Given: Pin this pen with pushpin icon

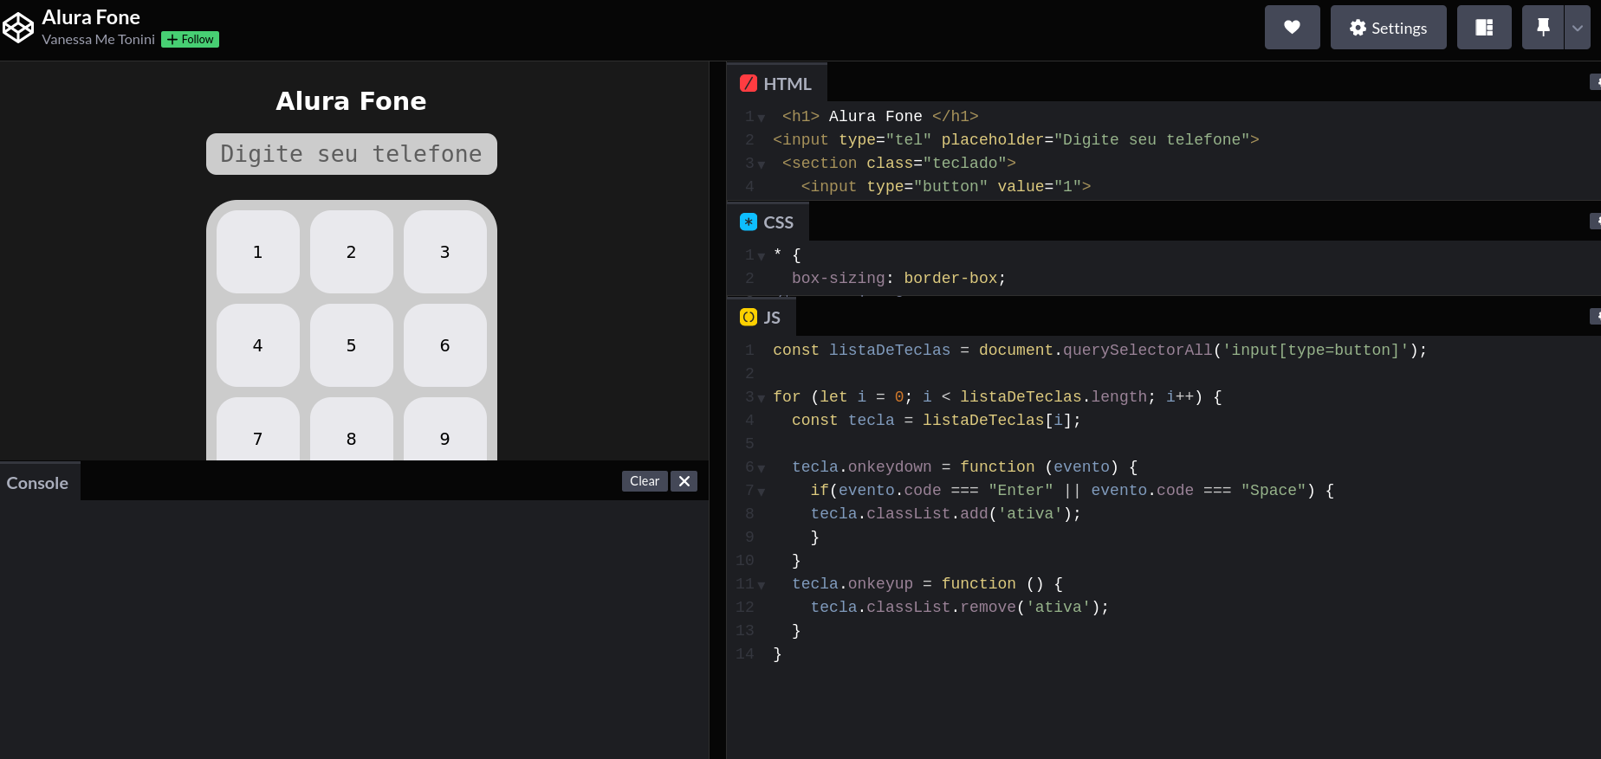Looking at the screenshot, I should point(1543,28).
